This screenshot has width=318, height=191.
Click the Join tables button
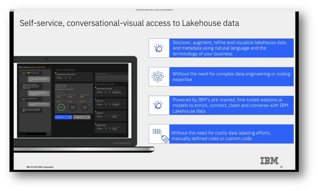point(64,117)
